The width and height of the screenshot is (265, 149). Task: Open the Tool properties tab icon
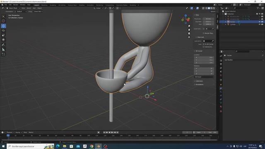(x=221, y=56)
